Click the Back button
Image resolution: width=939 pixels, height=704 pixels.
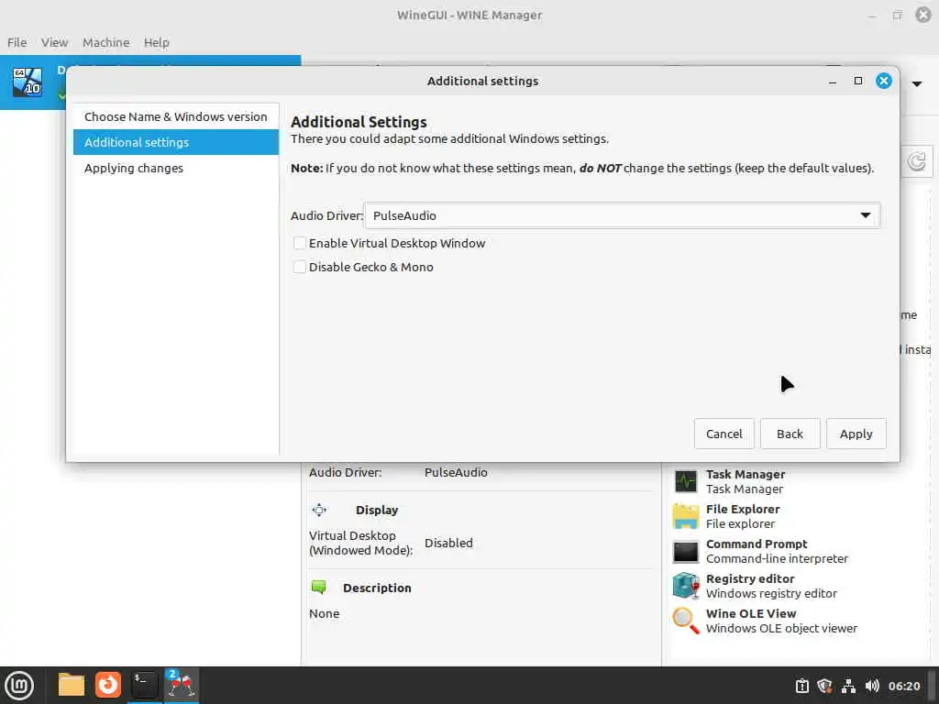790,434
